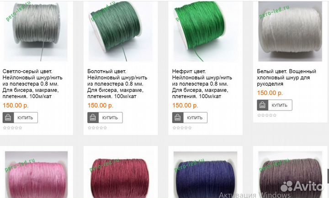Open the Светло-серый цвет product title link
Image resolution: width=329 pixels, height=198 pixels.
click(x=32, y=84)
